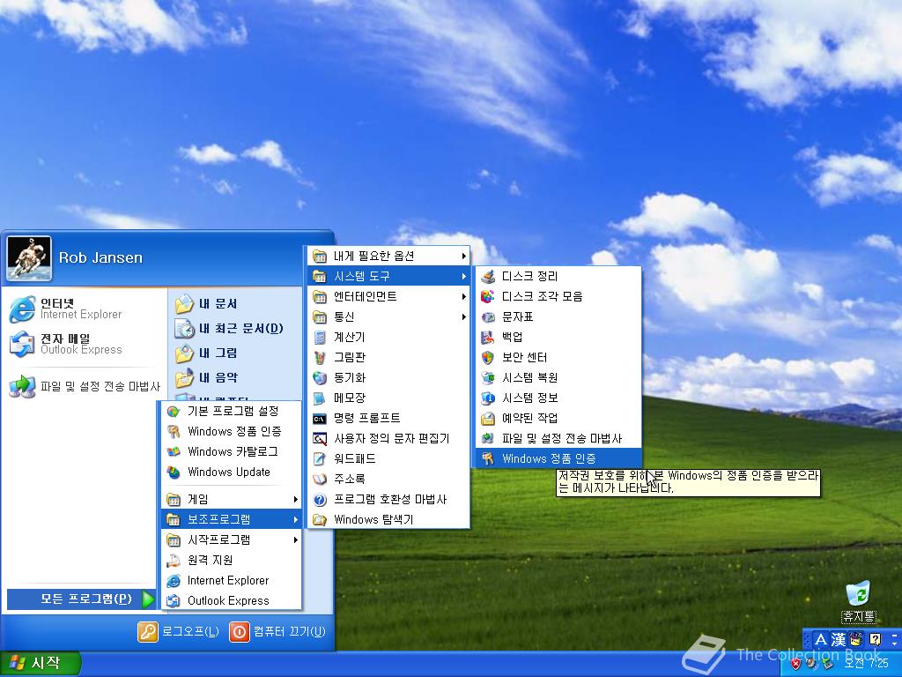Viewport: 902px width, 677px height.
Task: Expand 보조프로그램 submenu arrow
Action: tap(296, 520)
